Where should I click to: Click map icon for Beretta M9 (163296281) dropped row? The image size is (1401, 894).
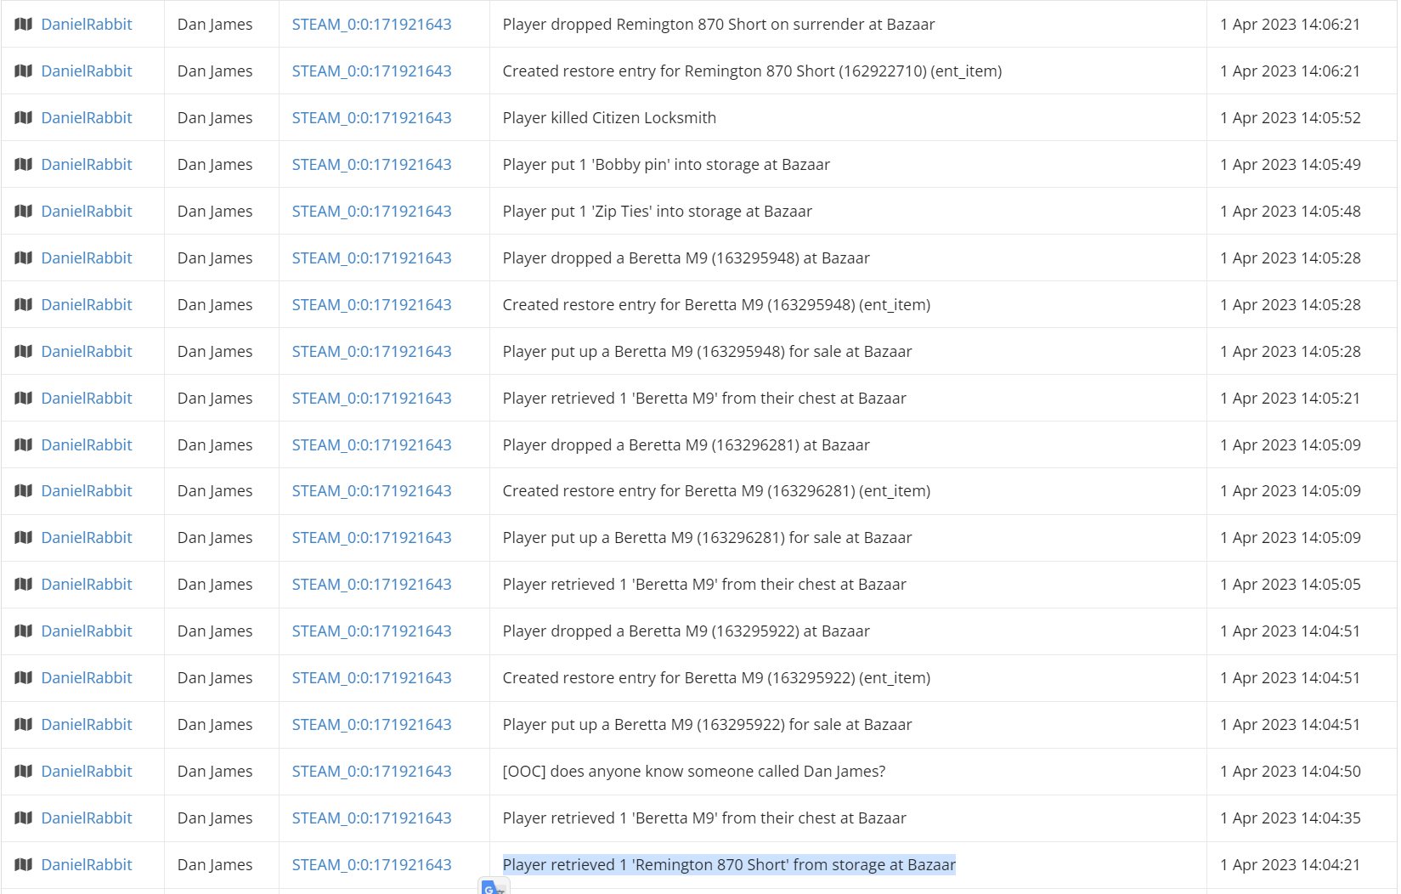coord(24,444)
